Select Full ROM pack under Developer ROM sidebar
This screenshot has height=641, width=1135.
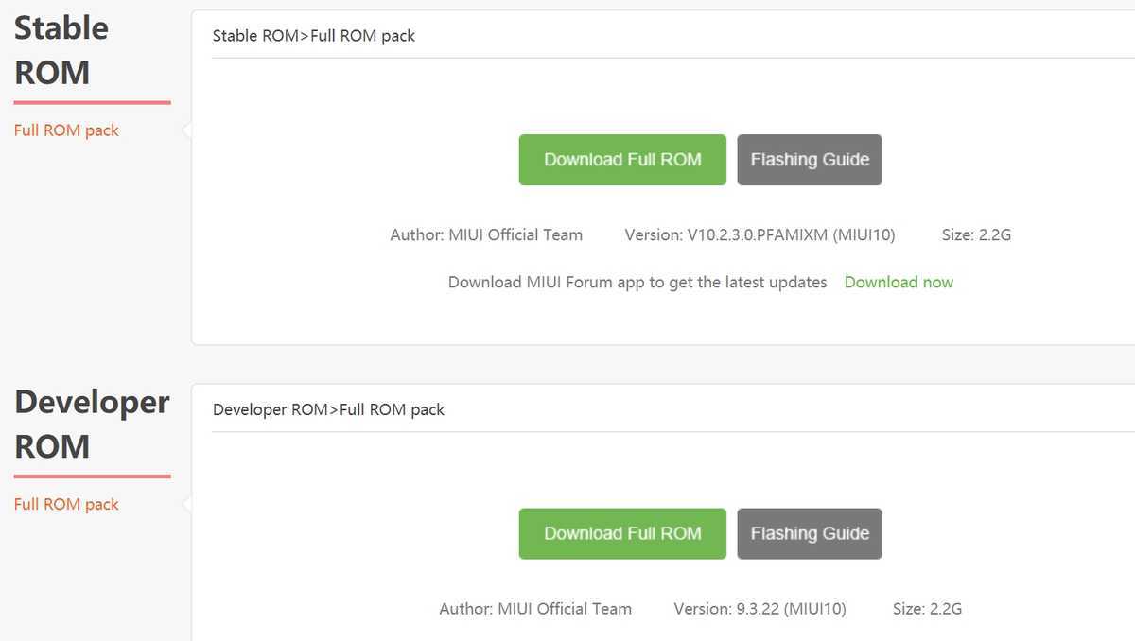coord(65,504)
